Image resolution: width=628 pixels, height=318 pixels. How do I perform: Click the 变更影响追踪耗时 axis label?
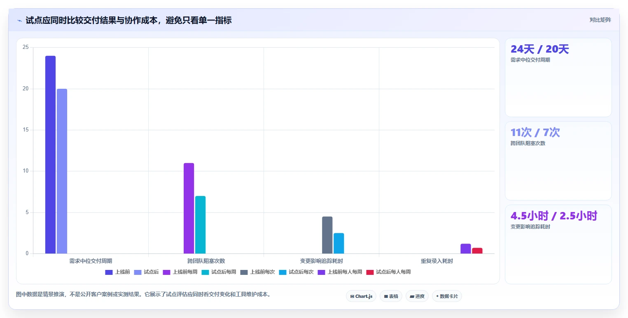tap(321, 261)
